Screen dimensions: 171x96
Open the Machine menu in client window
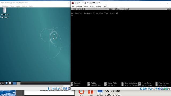click(5, 6)
